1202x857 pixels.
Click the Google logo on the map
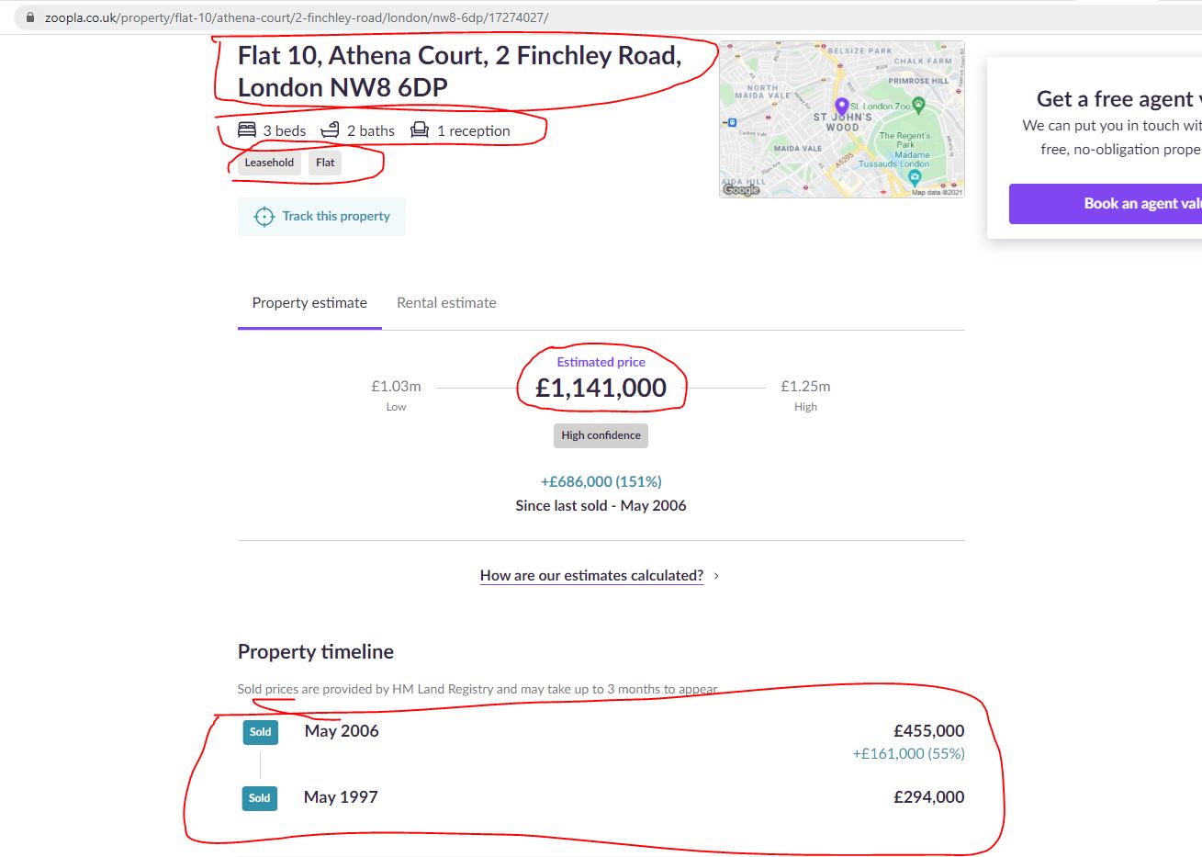[x=741, y=189]
